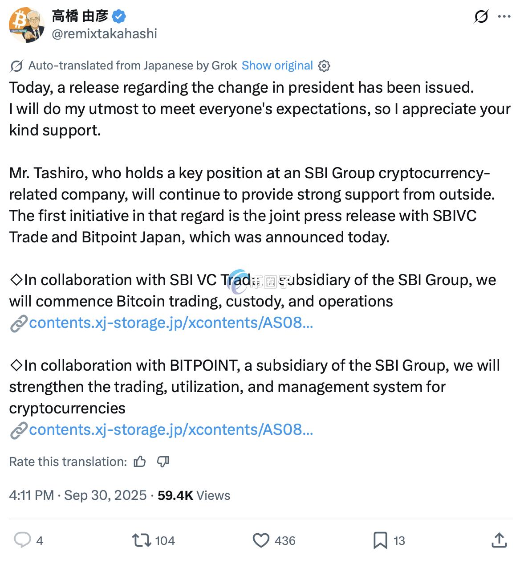The height and width of the screenshot is (564, 520).
Task: Rate the translation with thumbs up
Action: pyautogui.click(x=140, y=462)
